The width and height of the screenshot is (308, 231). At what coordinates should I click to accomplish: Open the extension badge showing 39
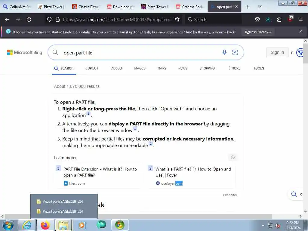[x=290, y=19]
